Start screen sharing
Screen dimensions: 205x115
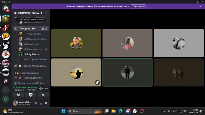click(x=31, y=95)
